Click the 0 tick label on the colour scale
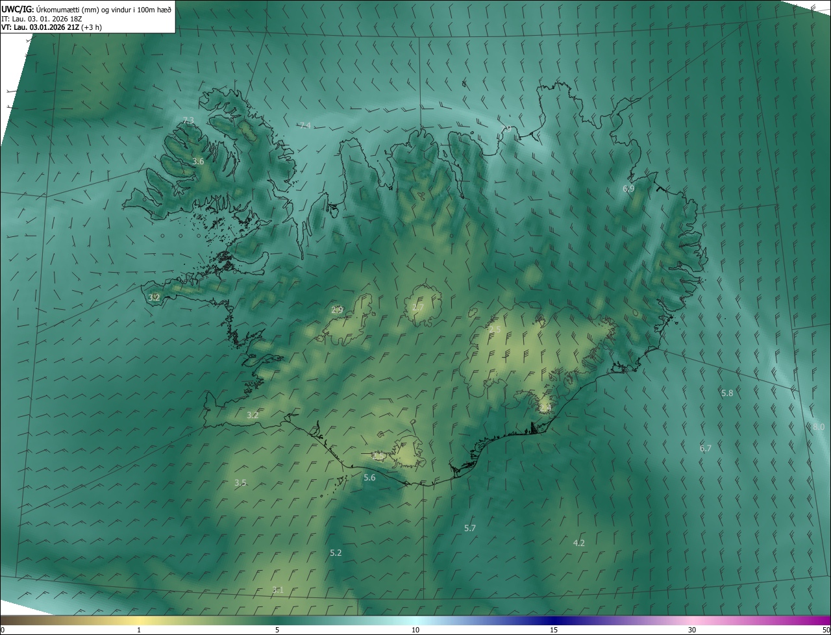831x635 pixels. coord(3,630)
